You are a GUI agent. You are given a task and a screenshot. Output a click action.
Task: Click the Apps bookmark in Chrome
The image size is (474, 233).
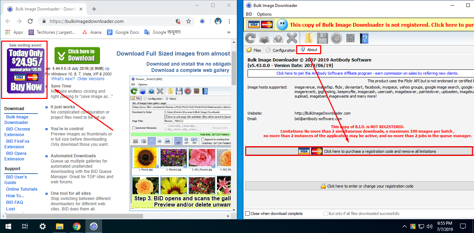pyautogui.click(x=14, y=32)
